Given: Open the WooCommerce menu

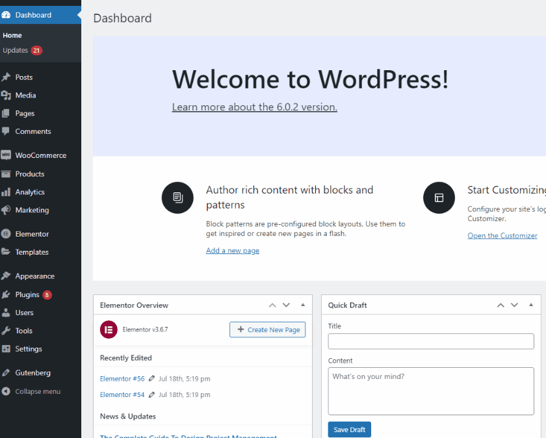Looking at the screenshot, I should [41, 155].
